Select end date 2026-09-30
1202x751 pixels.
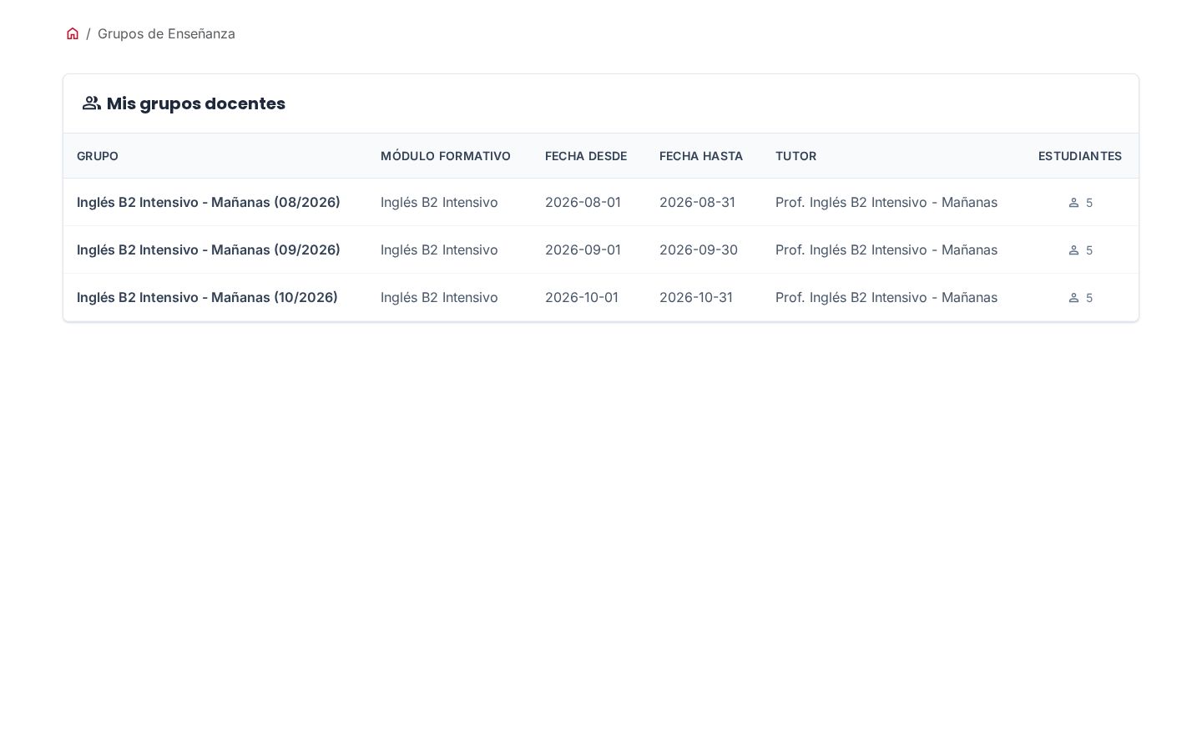point(699,249)
